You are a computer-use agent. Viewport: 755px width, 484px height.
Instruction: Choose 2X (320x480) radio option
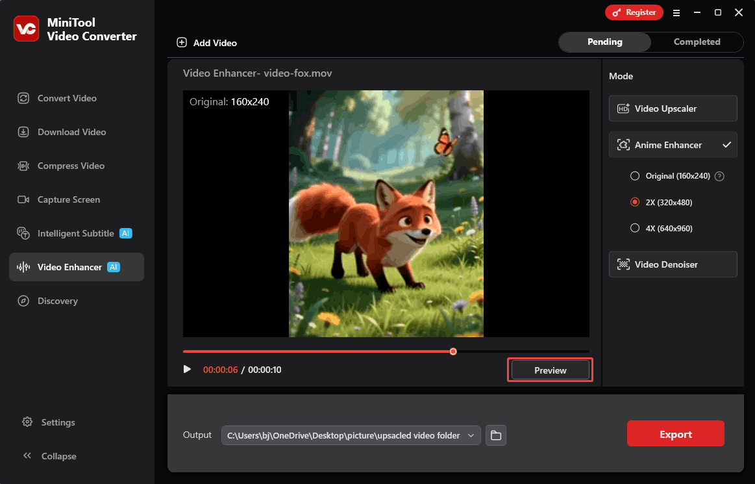click(635, 202)
